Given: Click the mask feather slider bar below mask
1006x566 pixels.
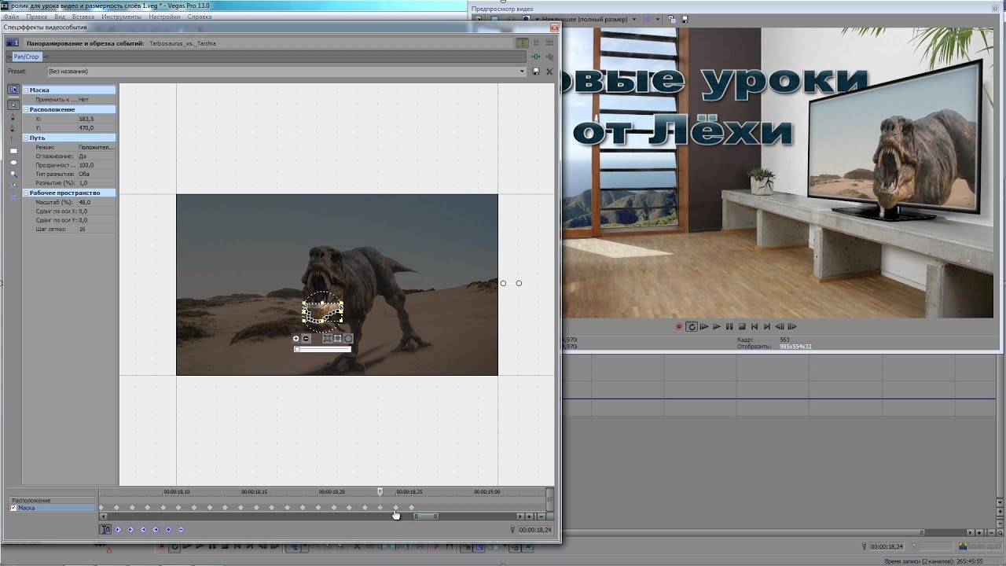Looking at the screenshot, I should point(322,349).
